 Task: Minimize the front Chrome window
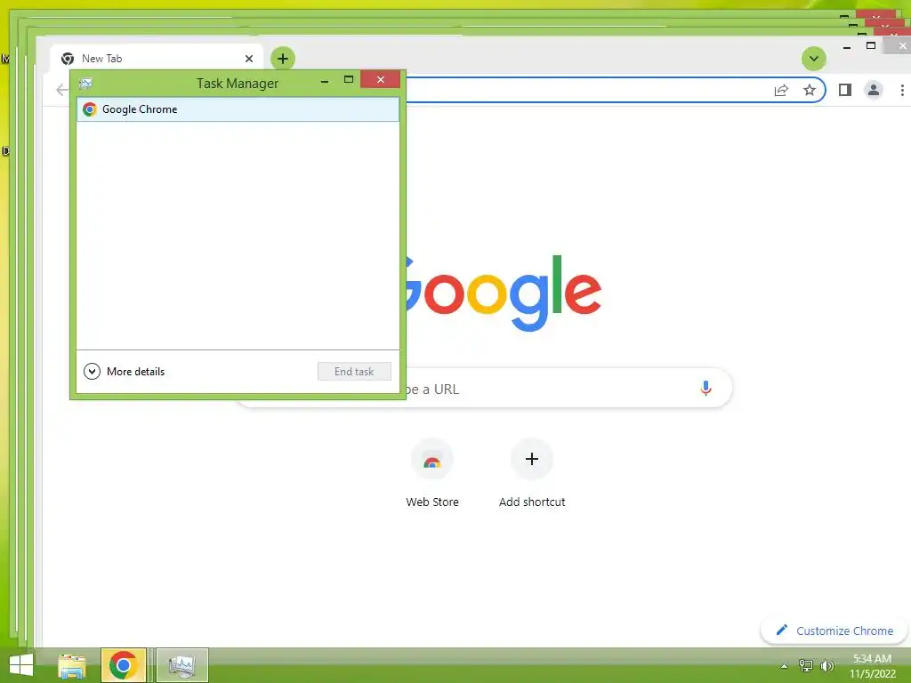[x=847, y=46]
